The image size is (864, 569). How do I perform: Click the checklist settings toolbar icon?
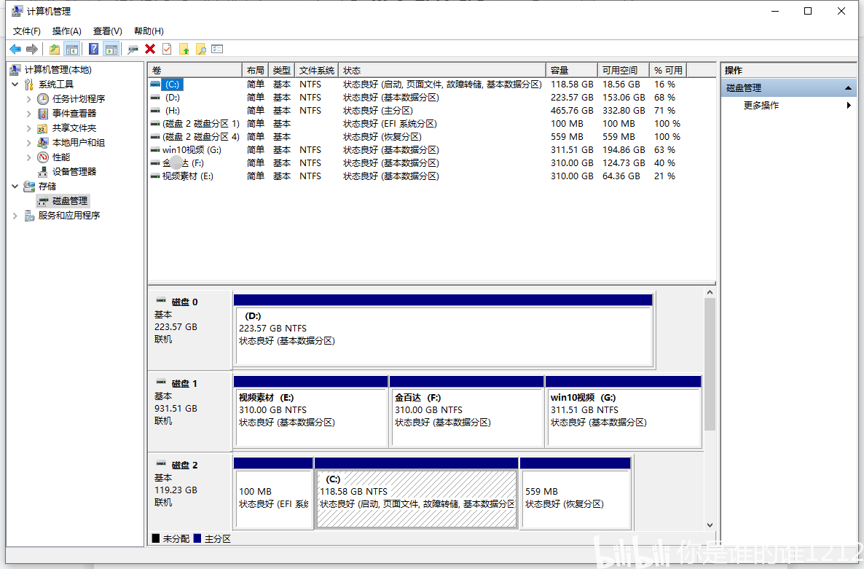pyautogui.click(x=218, y=49)
